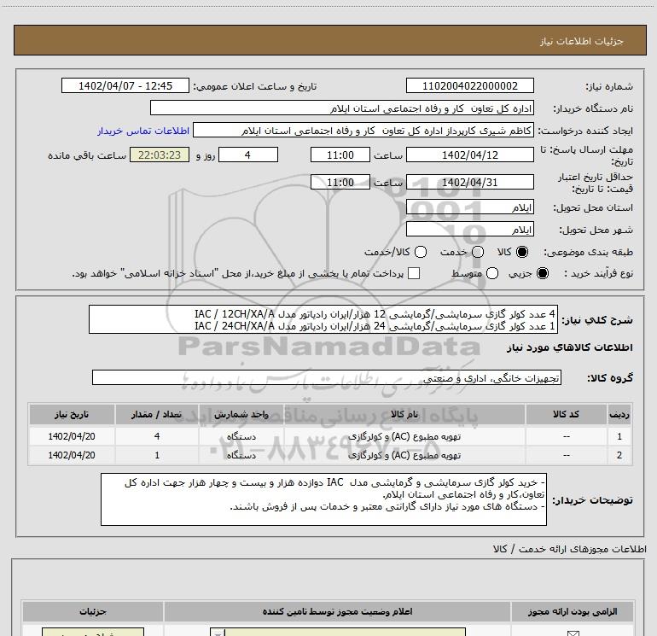Open the buyer contact information link (اطلاعات تماس خریدار)

click(x=143, y=131)
